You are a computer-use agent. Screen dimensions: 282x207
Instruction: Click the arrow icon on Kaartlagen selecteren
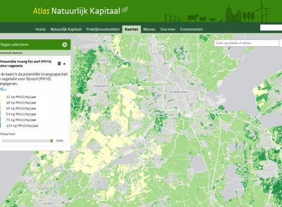click(64, 45)
